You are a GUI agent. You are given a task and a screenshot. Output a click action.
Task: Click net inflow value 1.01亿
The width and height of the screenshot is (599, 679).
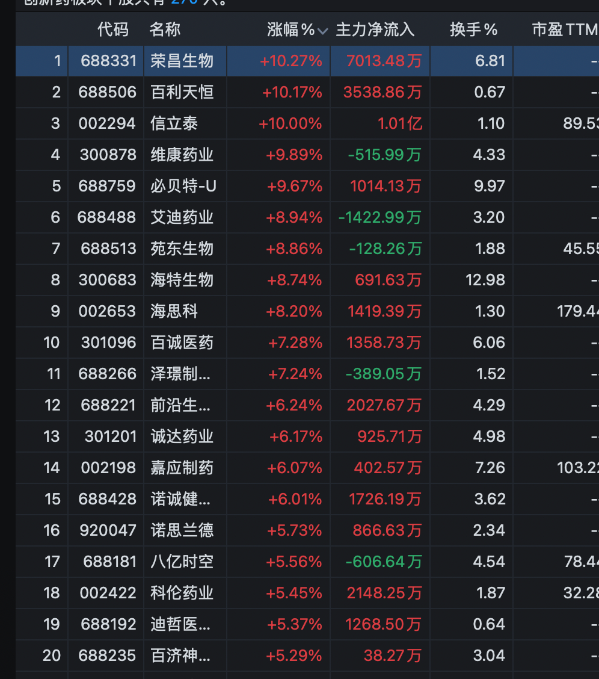point(400,123)
